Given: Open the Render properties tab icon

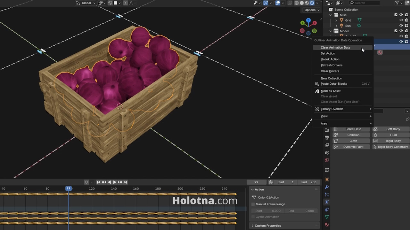Looking at the screenshot, I should point(327,130).
